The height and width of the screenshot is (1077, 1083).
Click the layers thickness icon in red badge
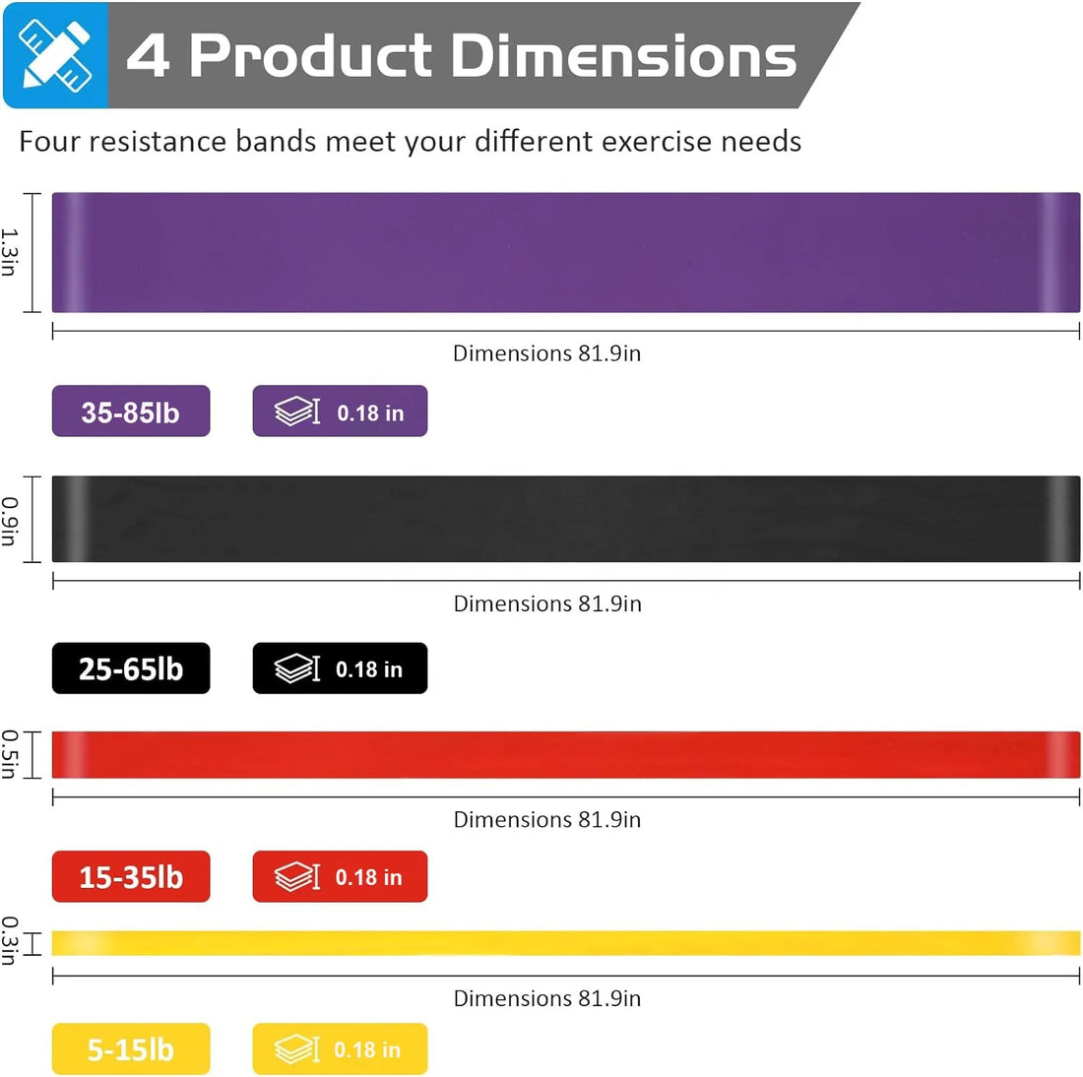tap(296, 877)
